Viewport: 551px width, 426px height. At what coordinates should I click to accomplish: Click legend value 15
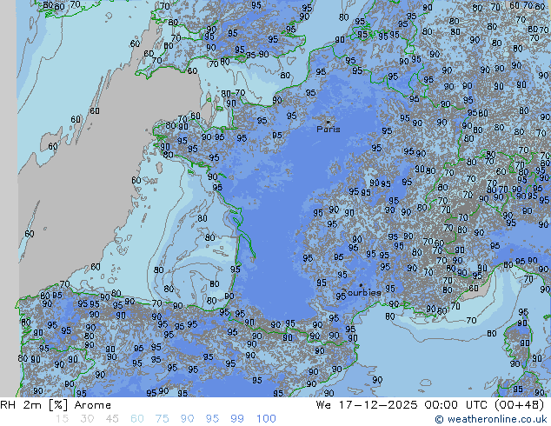[62, 419]
